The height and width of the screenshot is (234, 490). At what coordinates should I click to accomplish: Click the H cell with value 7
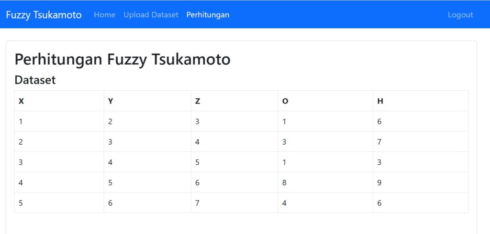(421, 142)
